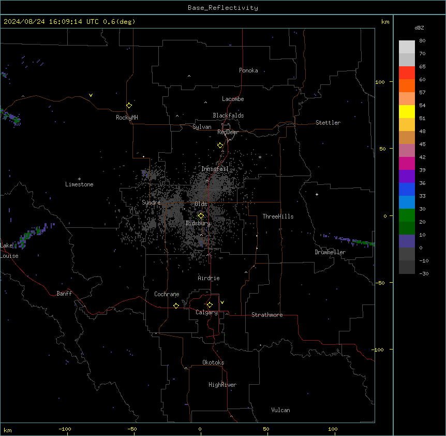Viewport: 446px width, 436px height.
Task: Click the Banff label
Action: click(64, 294)
